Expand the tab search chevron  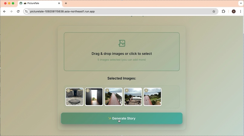[241, 3]
